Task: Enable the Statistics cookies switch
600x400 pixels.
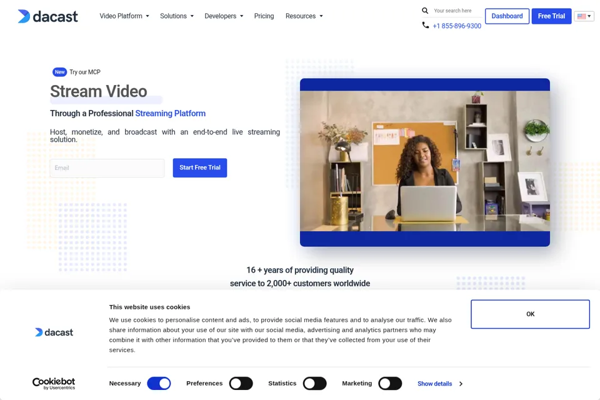Action: click(x=314, y=383)
